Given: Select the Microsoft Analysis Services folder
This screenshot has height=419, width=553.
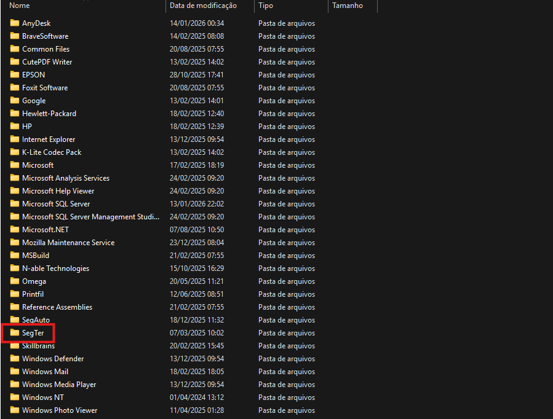Looking at the screenshot, I should pyautogui.click(x=65, y=178).
